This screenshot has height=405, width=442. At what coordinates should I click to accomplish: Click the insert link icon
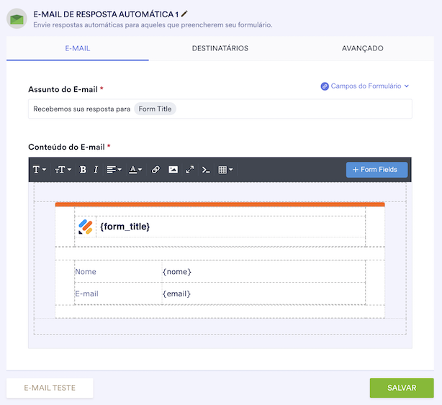point(155,170)
